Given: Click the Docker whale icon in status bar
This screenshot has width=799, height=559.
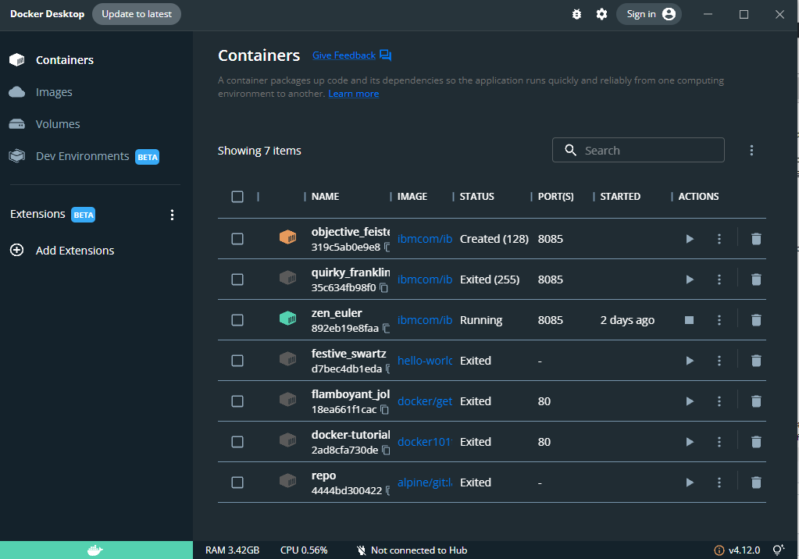Looking at the screenshot, I should pyautogui.click(x=95, y=550).
